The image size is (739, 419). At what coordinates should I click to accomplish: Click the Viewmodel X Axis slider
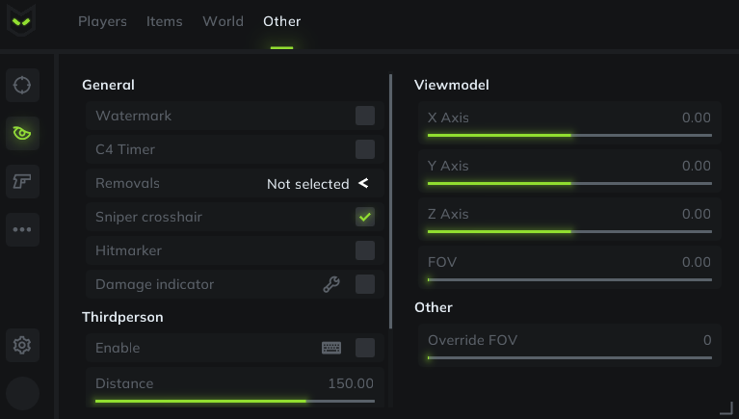(569, 135)
